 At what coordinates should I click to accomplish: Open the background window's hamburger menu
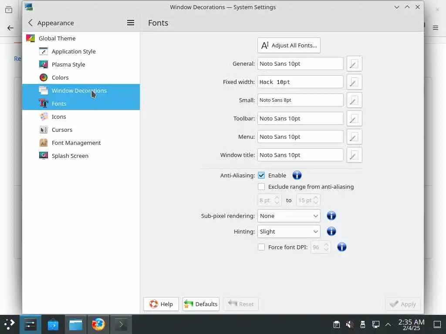436,27
